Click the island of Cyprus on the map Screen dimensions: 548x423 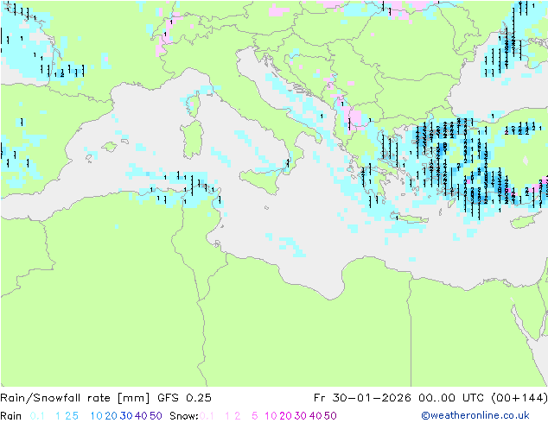(525, 221)
